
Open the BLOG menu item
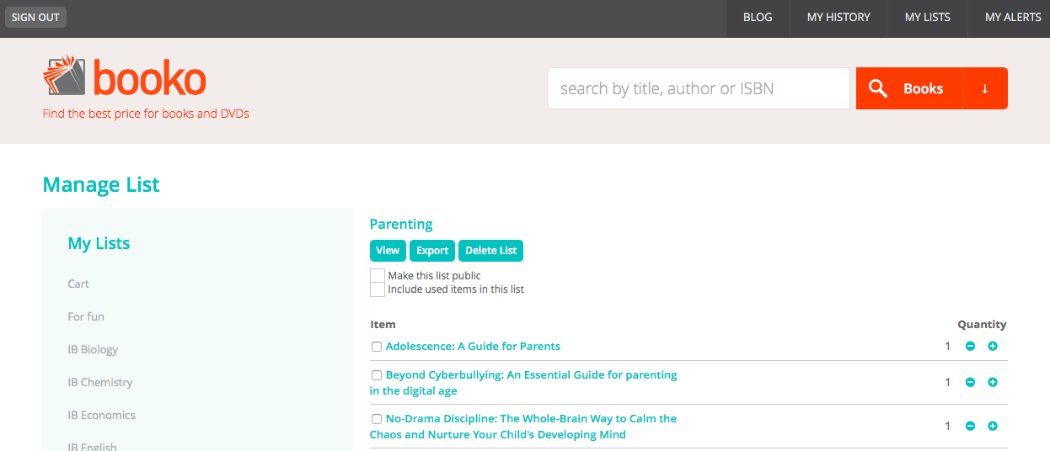pyautogui.click(x=758, y=18)
